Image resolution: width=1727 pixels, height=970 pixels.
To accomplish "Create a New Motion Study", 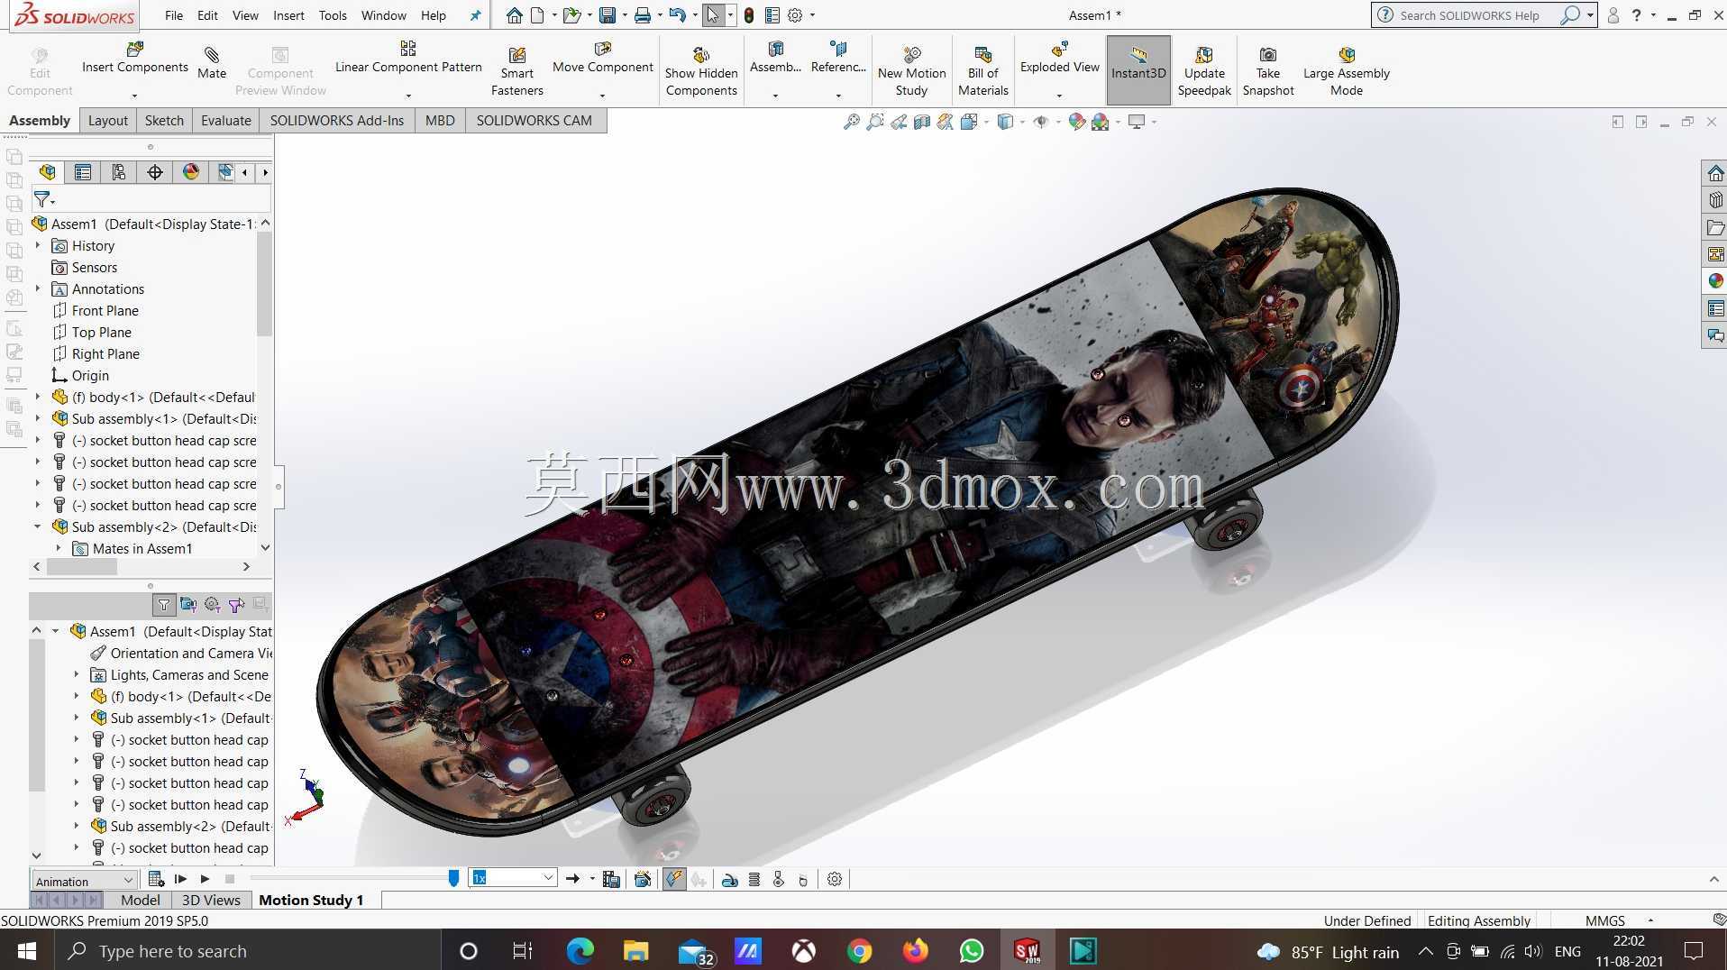I will [911, 71].
